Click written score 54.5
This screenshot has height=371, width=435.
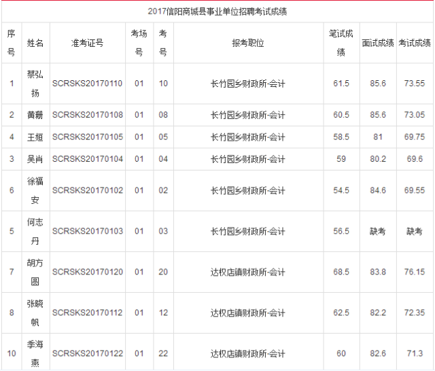tap(341, 190)
